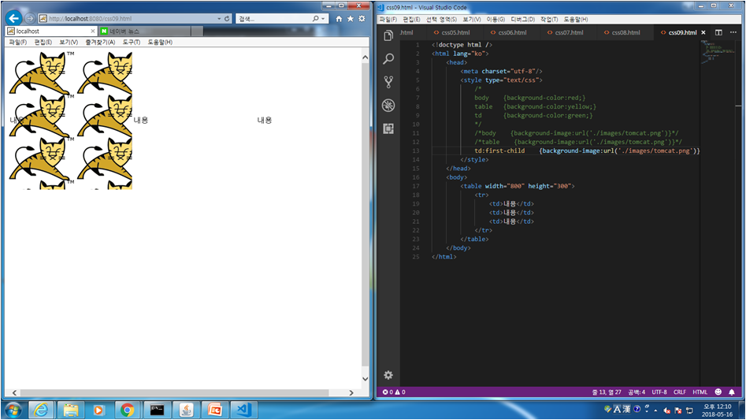Expand the search provider dropdown arrow
Image resolution: width=746 pixels, height=420 pixels.
(323, 19)
